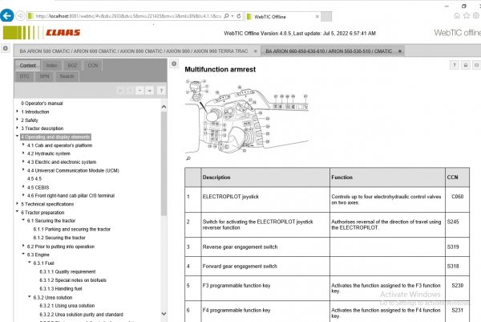The width and height of the screenshot is (481, 322).
Task: Expand the 2 Safety tree node
Action: (x=18, y=120)
